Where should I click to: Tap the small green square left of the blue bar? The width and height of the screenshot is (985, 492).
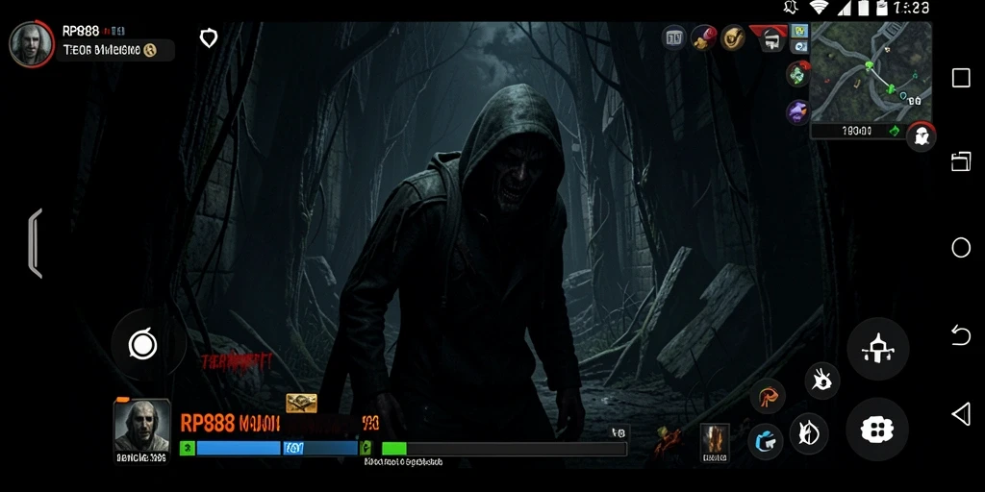point(188,448)
